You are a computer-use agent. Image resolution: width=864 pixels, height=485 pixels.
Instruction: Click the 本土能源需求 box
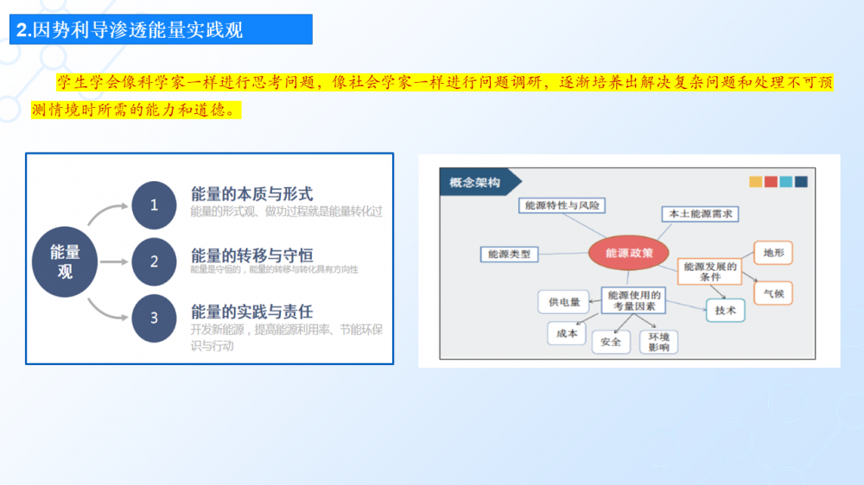pos(701,213)
